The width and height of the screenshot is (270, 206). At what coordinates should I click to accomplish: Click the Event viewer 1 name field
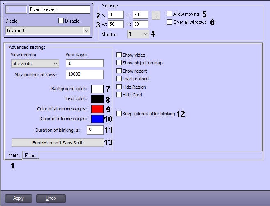[x=60, y=9]
